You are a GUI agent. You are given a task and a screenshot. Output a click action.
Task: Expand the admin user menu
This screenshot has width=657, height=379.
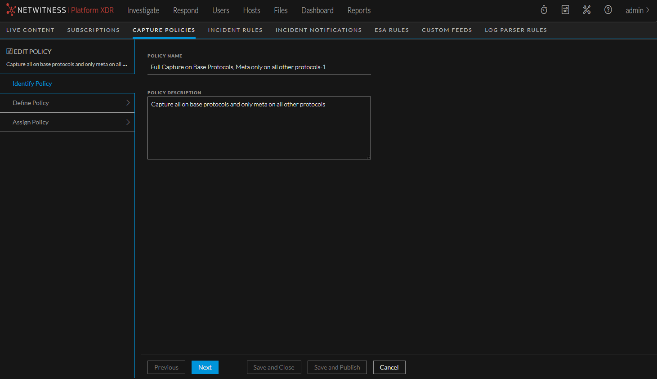(x=637, y=10)
